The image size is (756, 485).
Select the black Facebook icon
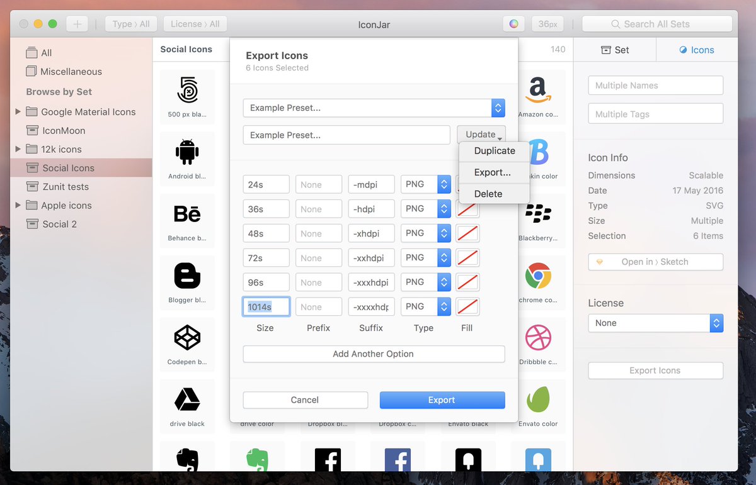pyautogui.click(x=328, y=460)
